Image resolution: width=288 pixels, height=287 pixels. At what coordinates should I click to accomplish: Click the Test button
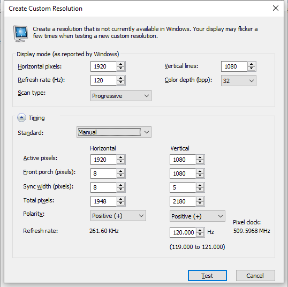(207, 275)
